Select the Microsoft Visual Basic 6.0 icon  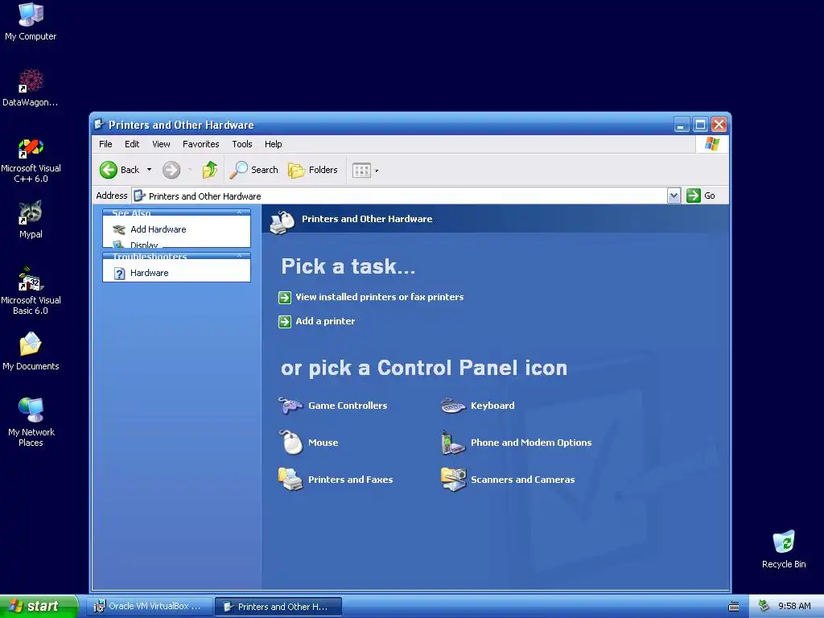coord(31,290)
